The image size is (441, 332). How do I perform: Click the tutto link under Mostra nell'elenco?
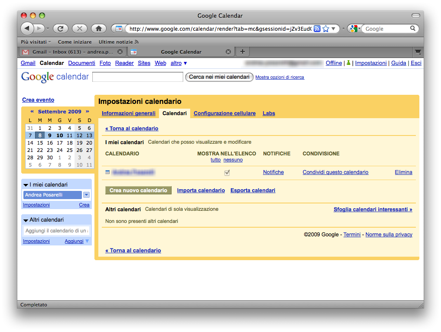216,160
